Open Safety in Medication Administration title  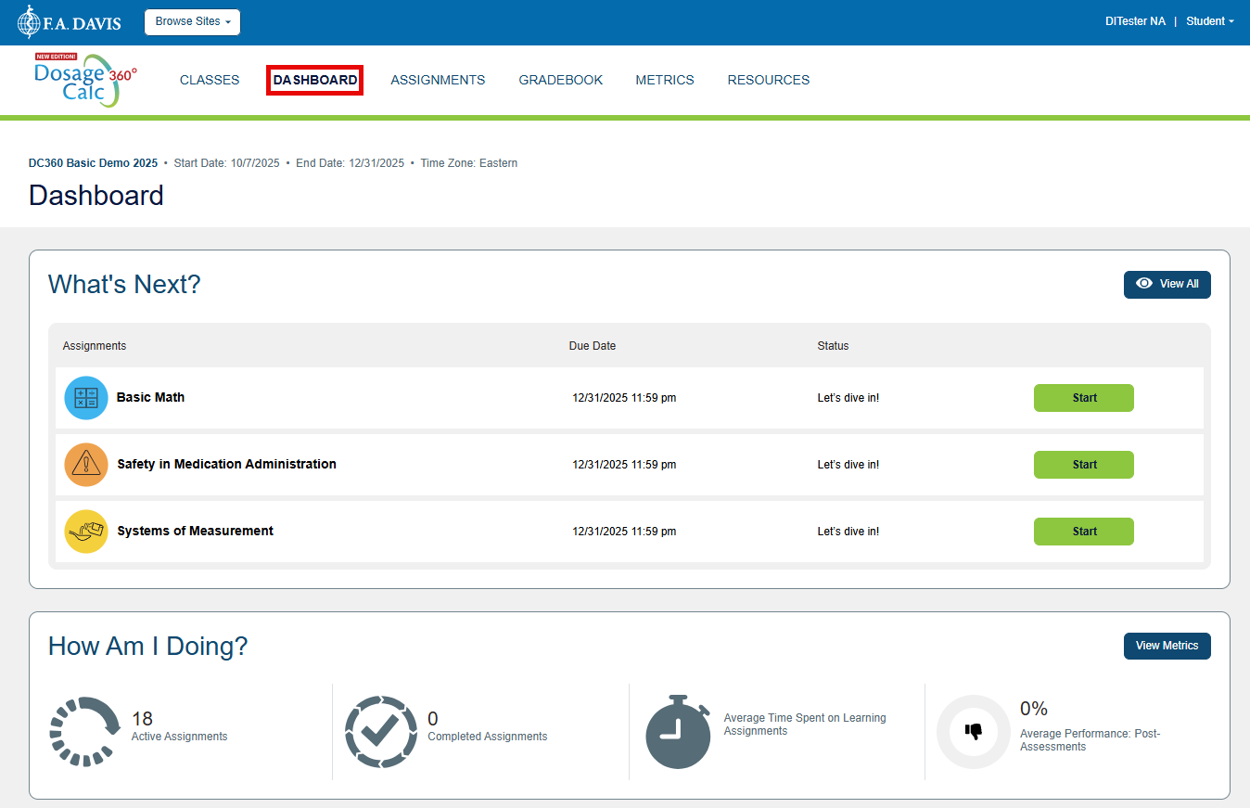(227, 464)
